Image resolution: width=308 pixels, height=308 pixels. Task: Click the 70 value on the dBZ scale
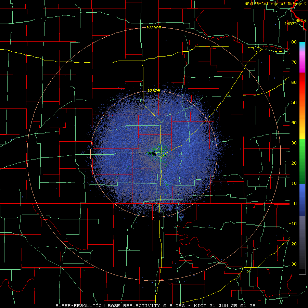coord(294,62)
